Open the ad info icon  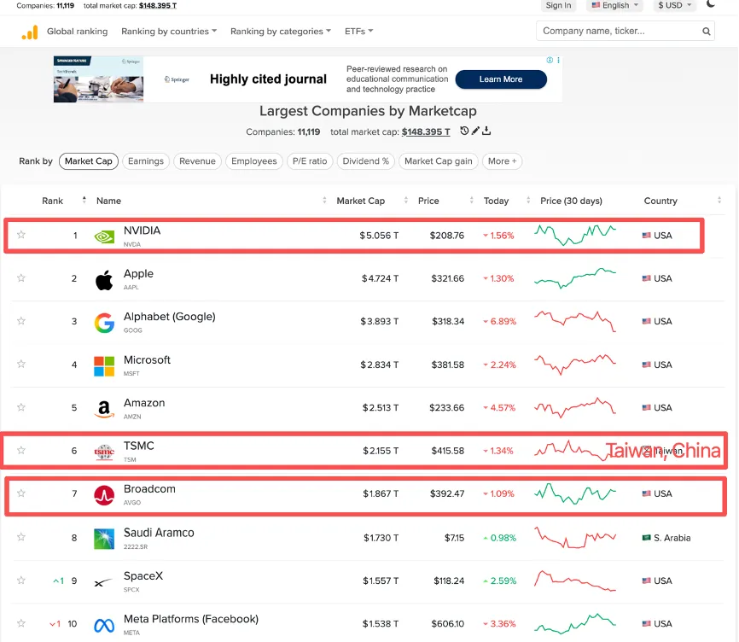[x=550, y=60]
